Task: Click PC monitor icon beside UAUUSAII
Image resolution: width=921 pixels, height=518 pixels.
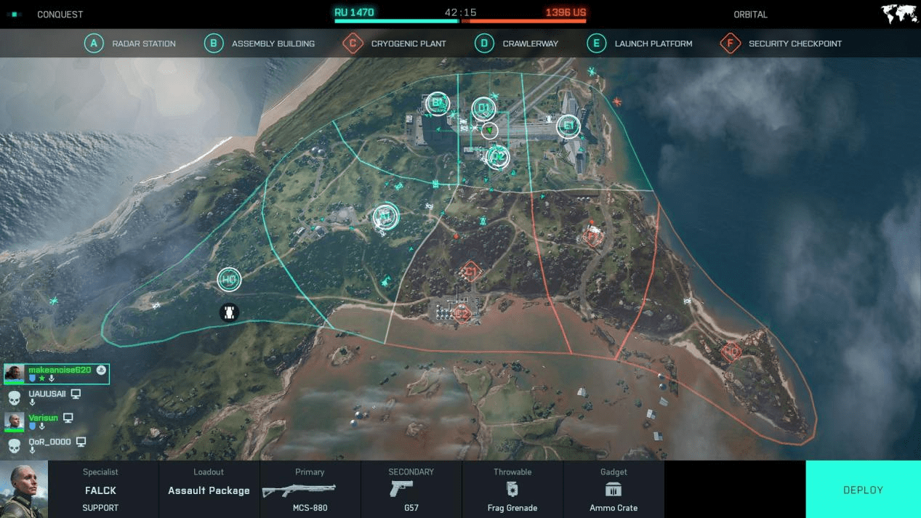Action: click(x=76, y=394)
